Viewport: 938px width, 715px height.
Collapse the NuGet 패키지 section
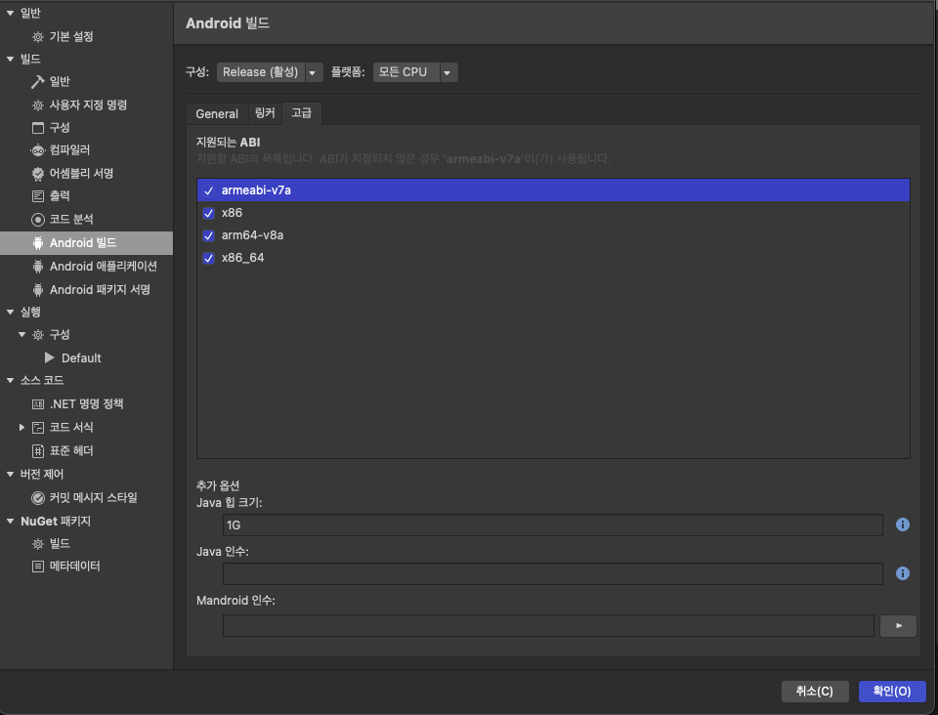[x=10, y=522]
